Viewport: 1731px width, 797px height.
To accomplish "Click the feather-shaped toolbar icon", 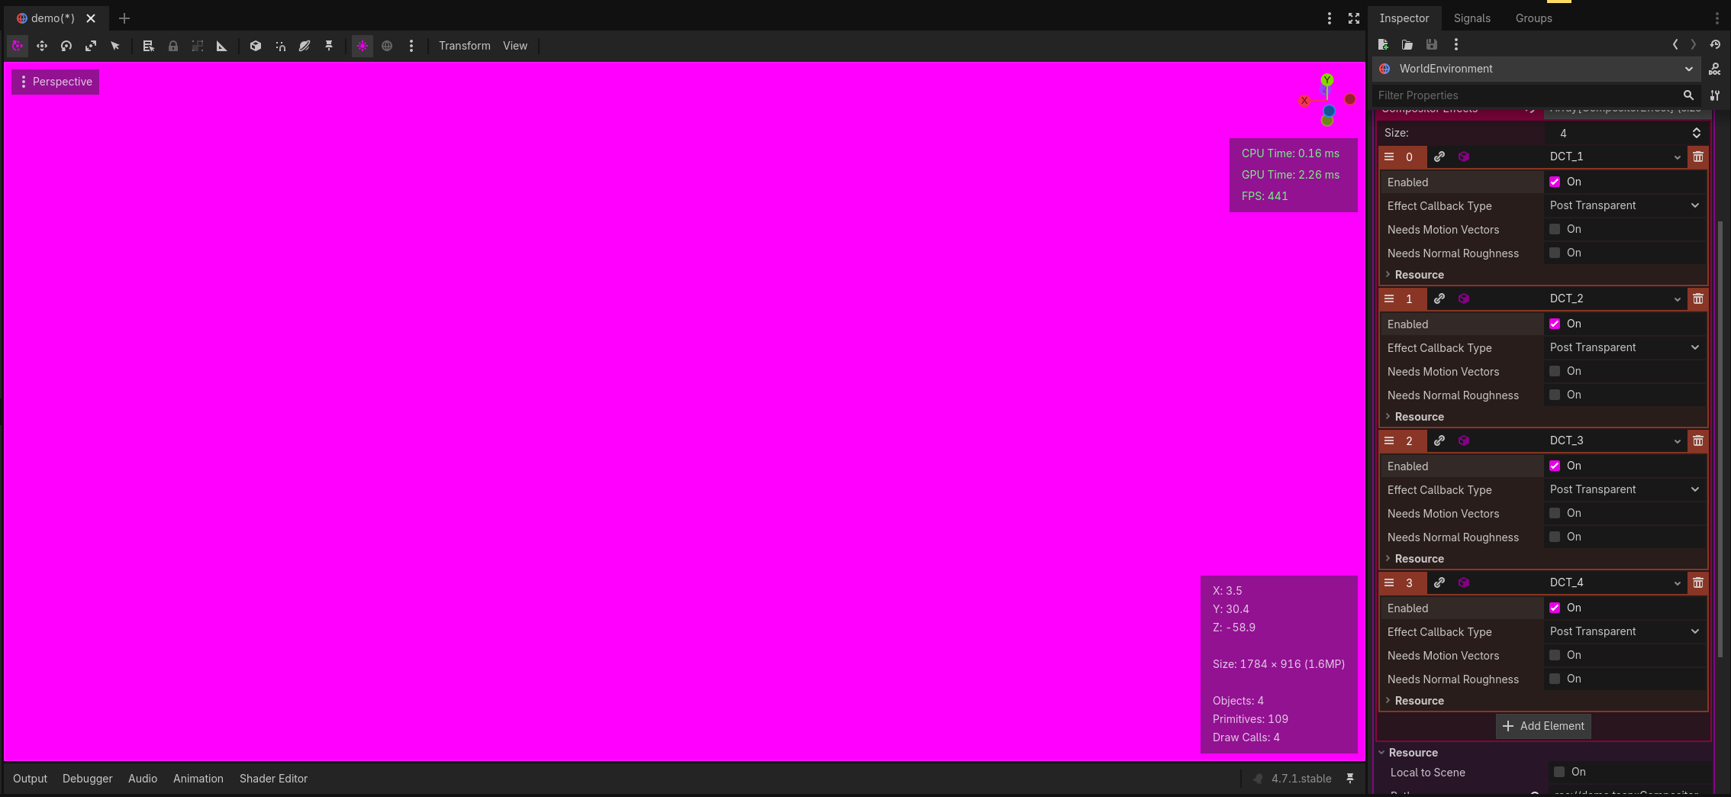I will click(305, 46).
